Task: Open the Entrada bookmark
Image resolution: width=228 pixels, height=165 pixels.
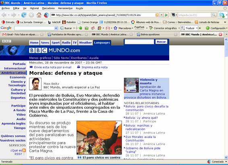Action: pyautogui.click(x=8, y=22)
